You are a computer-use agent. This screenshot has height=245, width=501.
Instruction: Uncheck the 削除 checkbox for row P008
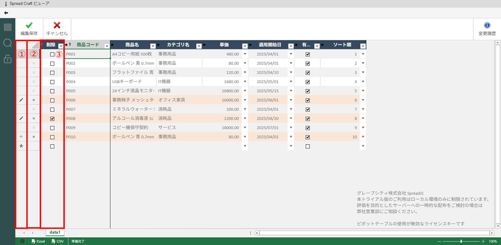click(52, 119)
